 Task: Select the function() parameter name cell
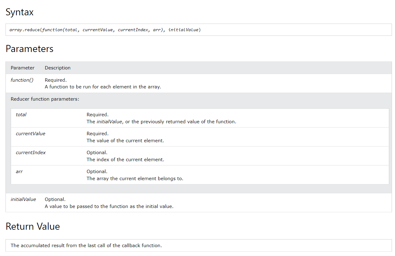click(x=22, y=80)
